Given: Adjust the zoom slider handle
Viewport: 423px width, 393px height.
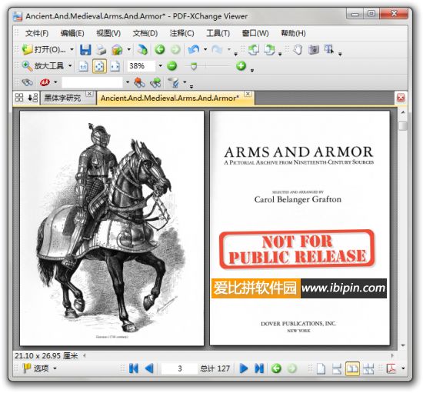Looking at the screenshot, I should pos(194,66).
